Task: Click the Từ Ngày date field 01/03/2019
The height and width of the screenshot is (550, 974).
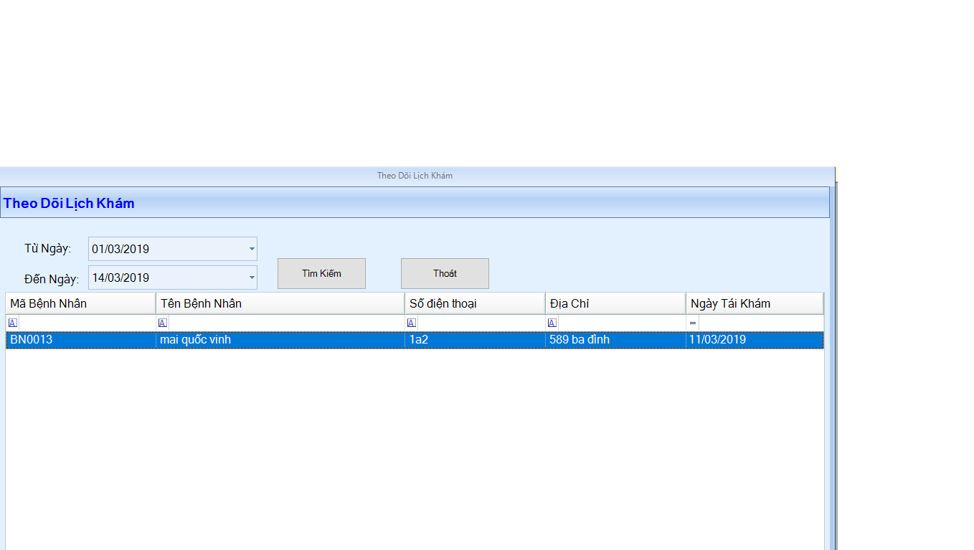Action: point(165,250)
